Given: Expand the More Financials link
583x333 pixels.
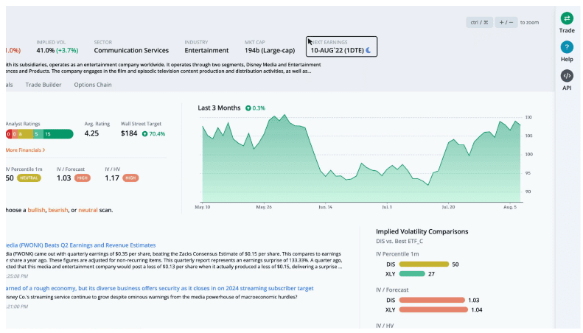Looking at the screenshot, I should point(25,150).
